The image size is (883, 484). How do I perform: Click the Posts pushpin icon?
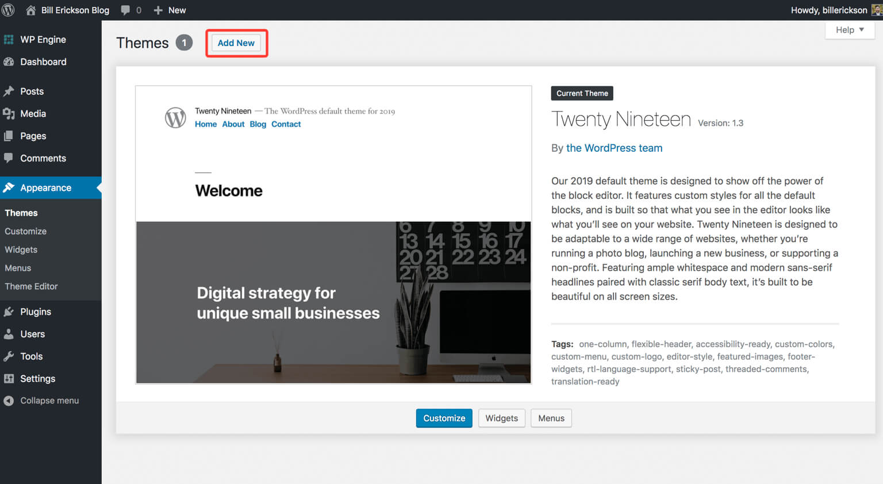(9, 91)
